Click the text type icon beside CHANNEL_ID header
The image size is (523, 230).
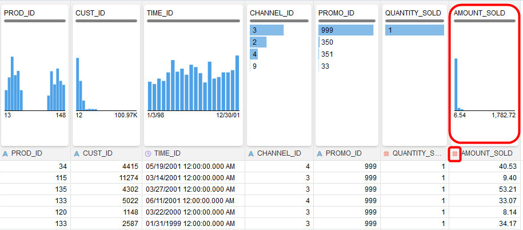(x=251, y=153)
